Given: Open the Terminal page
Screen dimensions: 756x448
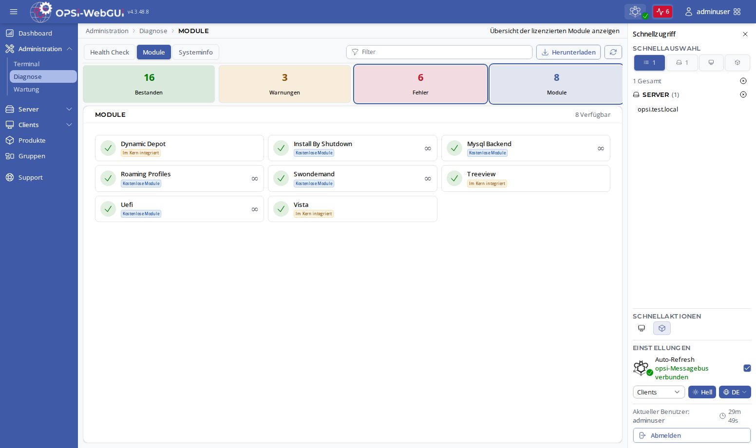Looking at the screenshot, I should [x=27, y=64].
